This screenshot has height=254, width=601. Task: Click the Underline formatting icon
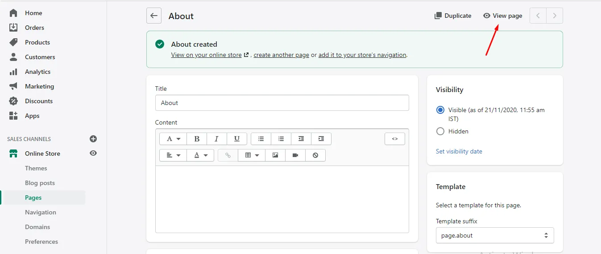coord(237,139)
